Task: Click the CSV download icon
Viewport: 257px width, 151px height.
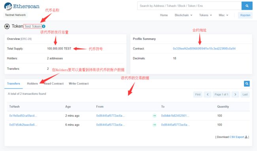Action: point(246,137)
